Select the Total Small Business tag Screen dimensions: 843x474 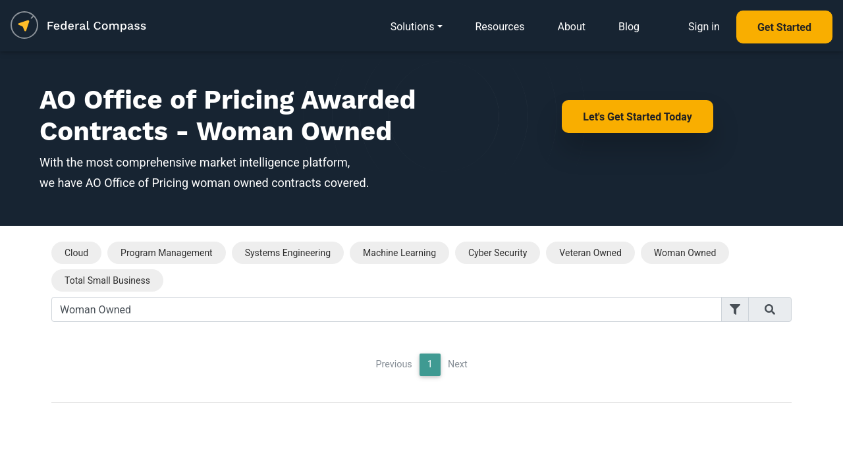pyautogui.click(x=107, y=280)
